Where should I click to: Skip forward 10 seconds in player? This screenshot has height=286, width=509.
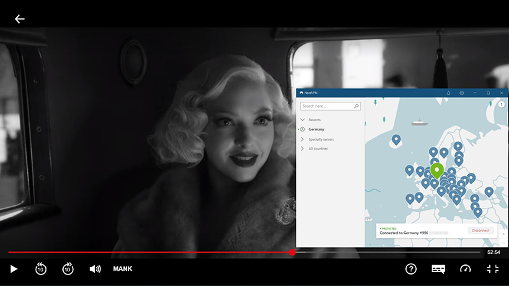click(68, 269)
